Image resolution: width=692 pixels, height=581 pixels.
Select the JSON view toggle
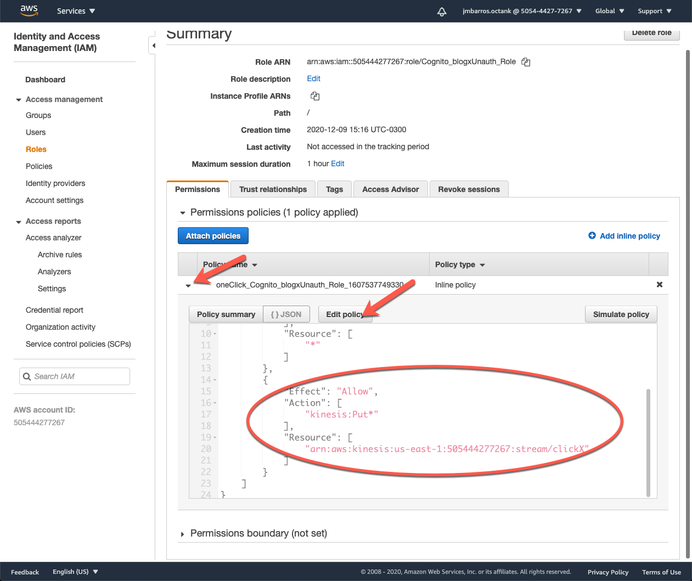click(x=286, y=314)
